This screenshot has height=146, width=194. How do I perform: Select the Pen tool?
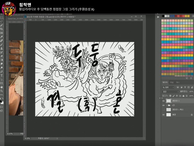2,72
